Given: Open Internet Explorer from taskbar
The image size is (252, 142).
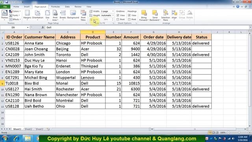Looking at the screenshot, I should pyautogui.click(x=16, y=138).
